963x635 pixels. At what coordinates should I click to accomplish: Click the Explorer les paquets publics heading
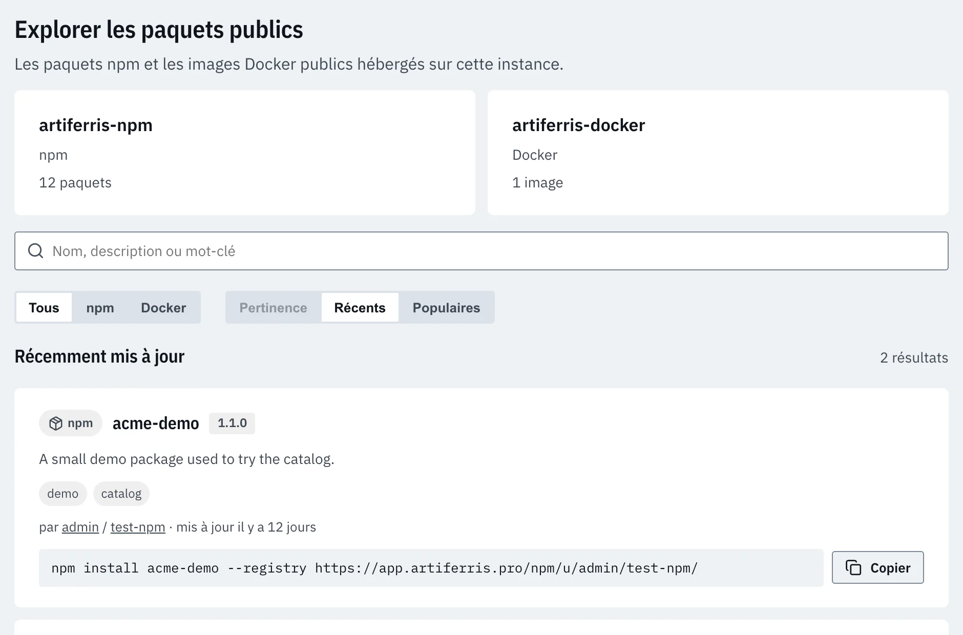pos(159,30)
